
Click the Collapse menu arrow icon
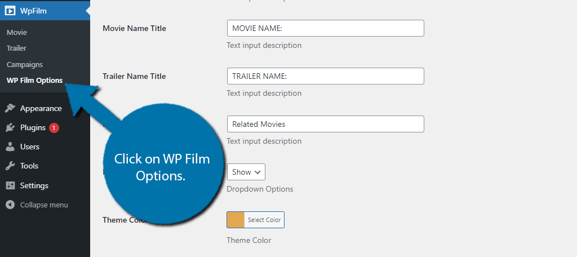[x=10, y=205]
